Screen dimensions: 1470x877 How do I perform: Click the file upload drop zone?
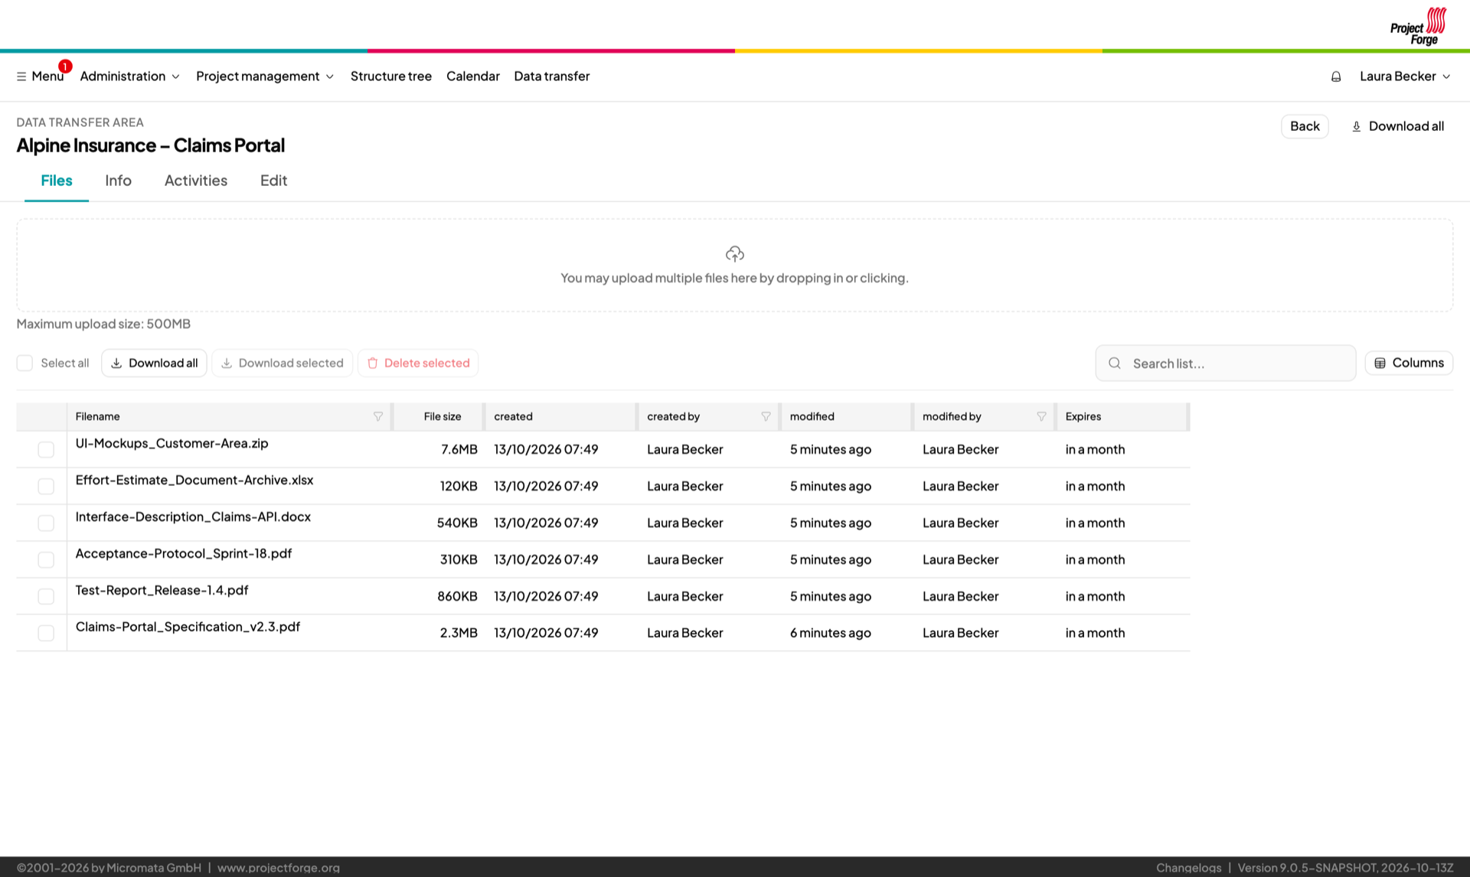pos(734,265)
